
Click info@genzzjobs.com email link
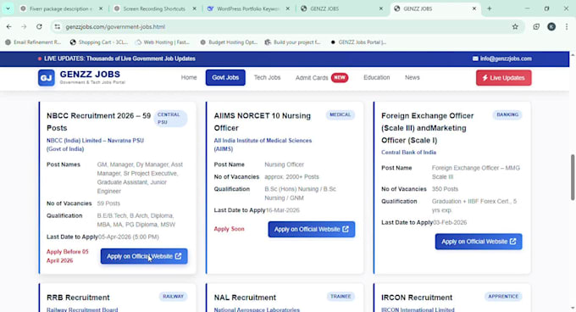pyautogui.click(x=501, y=58)
